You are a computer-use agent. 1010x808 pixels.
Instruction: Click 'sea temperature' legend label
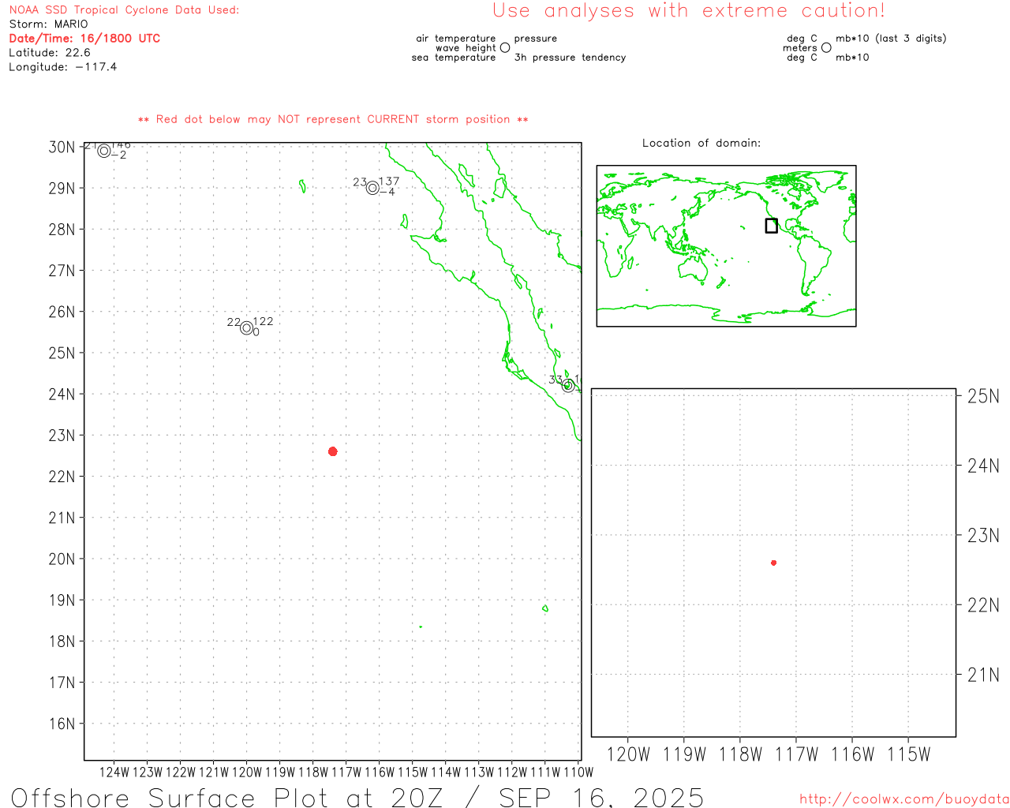[x=454, y=58]
